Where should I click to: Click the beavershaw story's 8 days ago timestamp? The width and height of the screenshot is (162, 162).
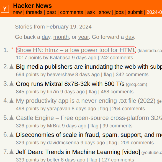88,74
